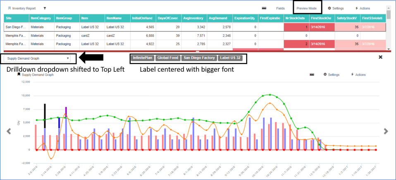Switch to Preview Mode
This screenshot has height=180, width=396.
(x=306, y=8)
